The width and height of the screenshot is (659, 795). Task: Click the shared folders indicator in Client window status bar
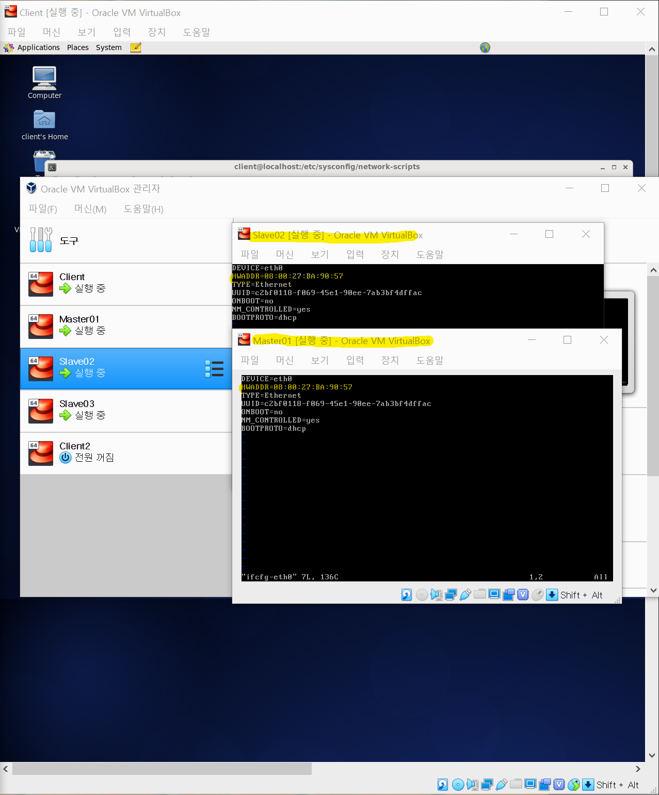click(x=516, y=784)
